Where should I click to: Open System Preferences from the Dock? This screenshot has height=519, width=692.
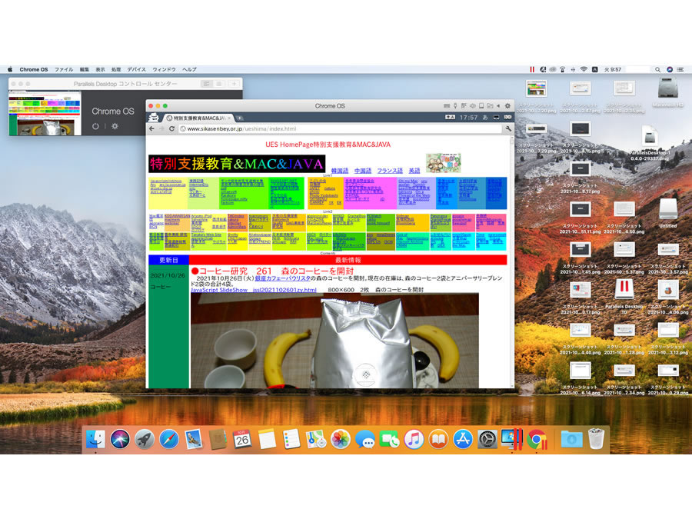[x=487, y=439]
